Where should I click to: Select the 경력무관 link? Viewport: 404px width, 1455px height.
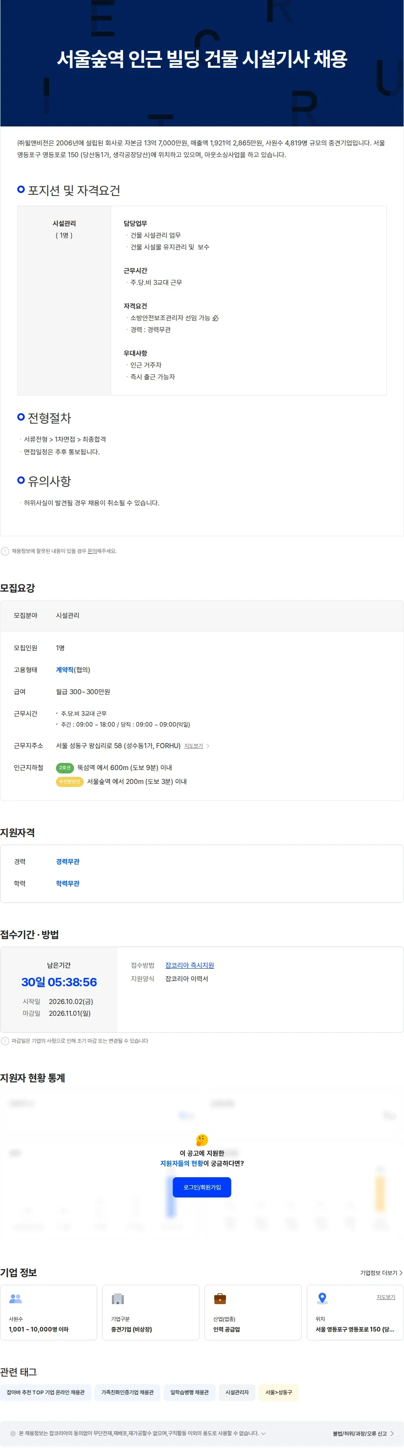[68, 862]
